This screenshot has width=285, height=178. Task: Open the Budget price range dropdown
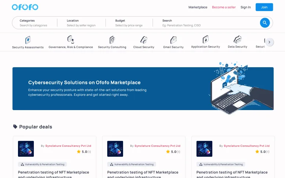tap(129, 23)
